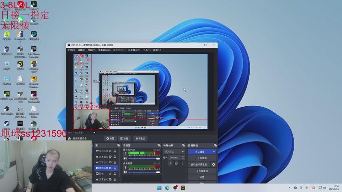This screenshot has width=342, height=192.
Task: Mute the 麦克风/Aux channel speaker icon
Action: (125, 158)
